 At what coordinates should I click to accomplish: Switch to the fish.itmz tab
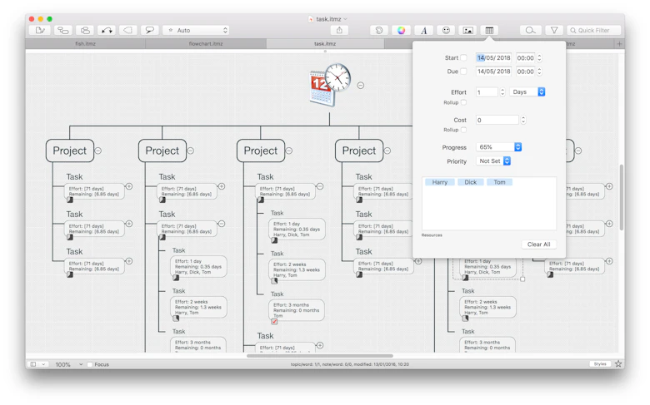pyautogui.click(x=85, y=43)
